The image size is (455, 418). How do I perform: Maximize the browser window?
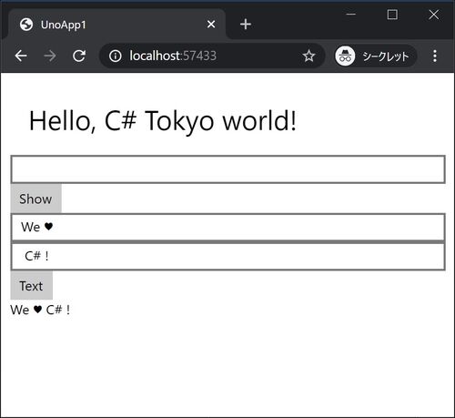(392, 15)
